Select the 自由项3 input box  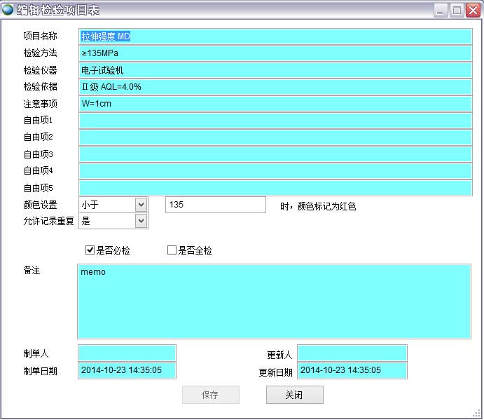click(x=275, y=154)
